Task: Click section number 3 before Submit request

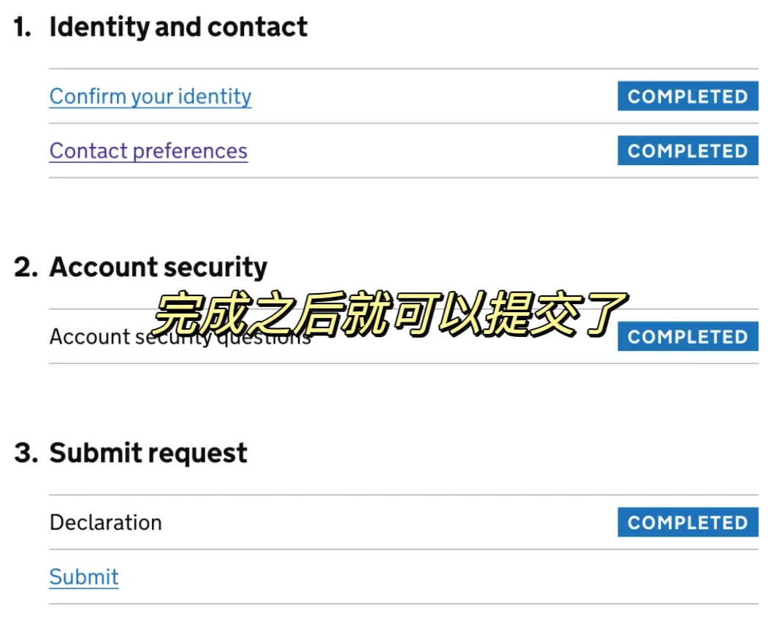Action: (26, 452)
